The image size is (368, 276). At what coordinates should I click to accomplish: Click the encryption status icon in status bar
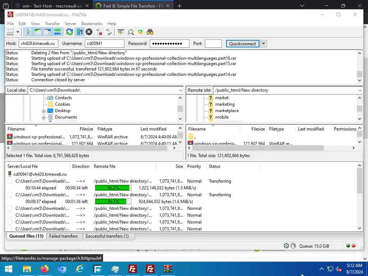286,246
